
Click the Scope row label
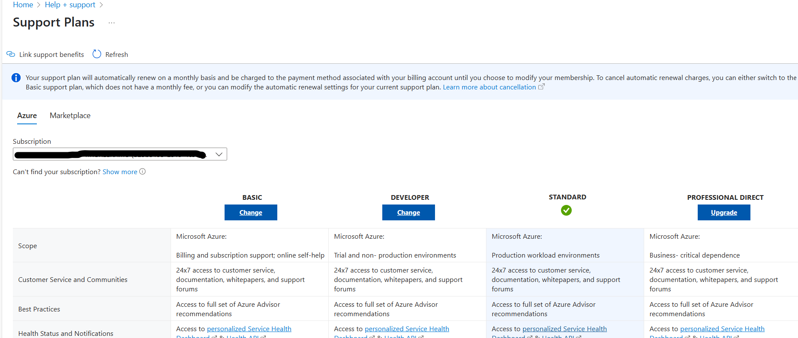pos(27,246)
